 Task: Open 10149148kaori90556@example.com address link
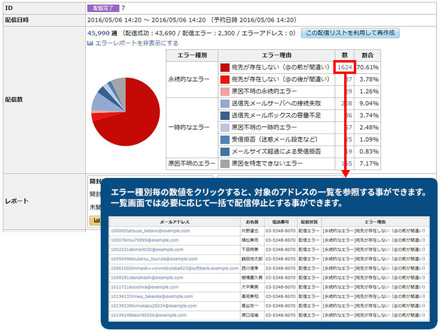point(148,316)
